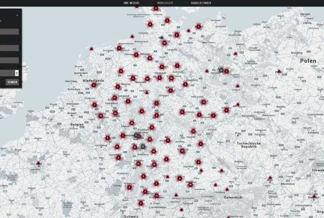
Task: Open the cluster marker 26 near Koblenz
Action: coord(132,123)
